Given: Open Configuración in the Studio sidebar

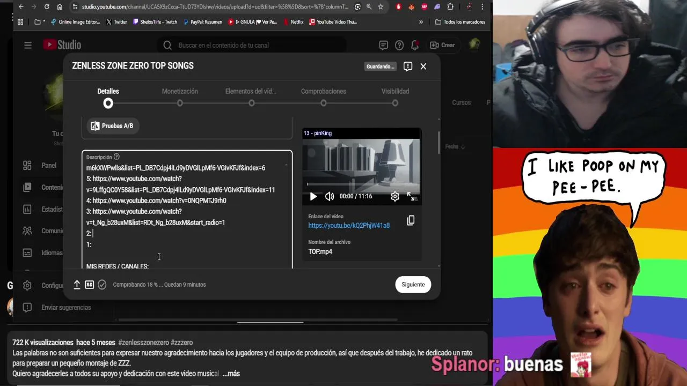Looking at the screenshot, I should (x=43, y=286).
